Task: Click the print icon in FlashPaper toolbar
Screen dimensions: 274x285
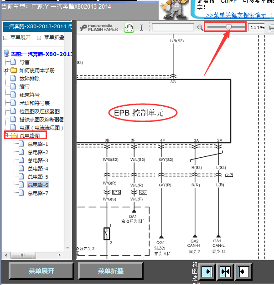Action: click(x=272, y=28)
